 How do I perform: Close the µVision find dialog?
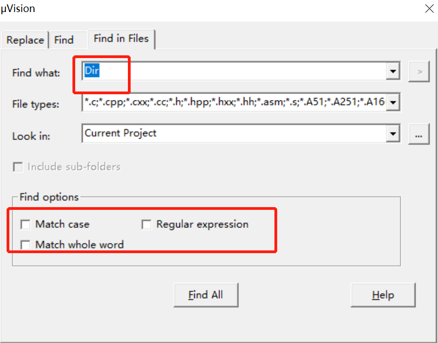tap(429, 9)
